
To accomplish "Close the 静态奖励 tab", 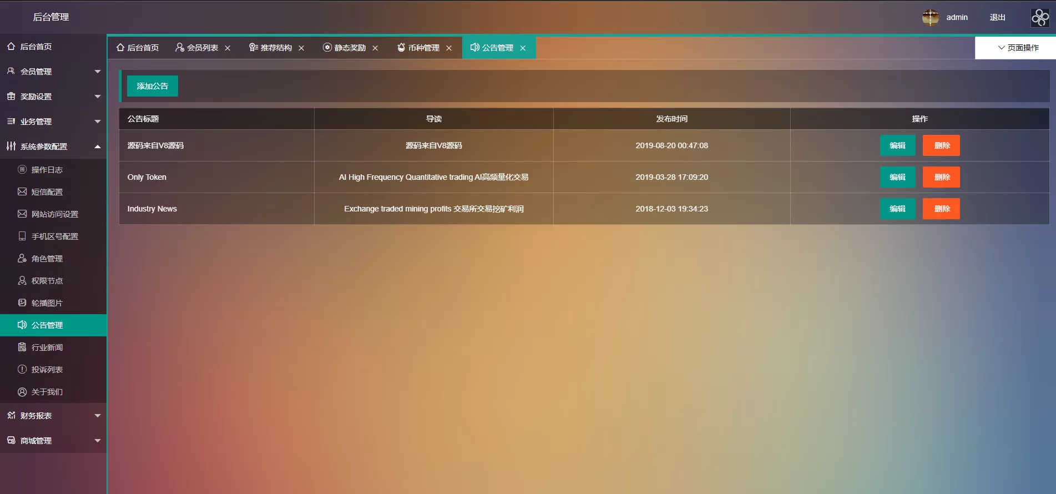I will (375, 48).
